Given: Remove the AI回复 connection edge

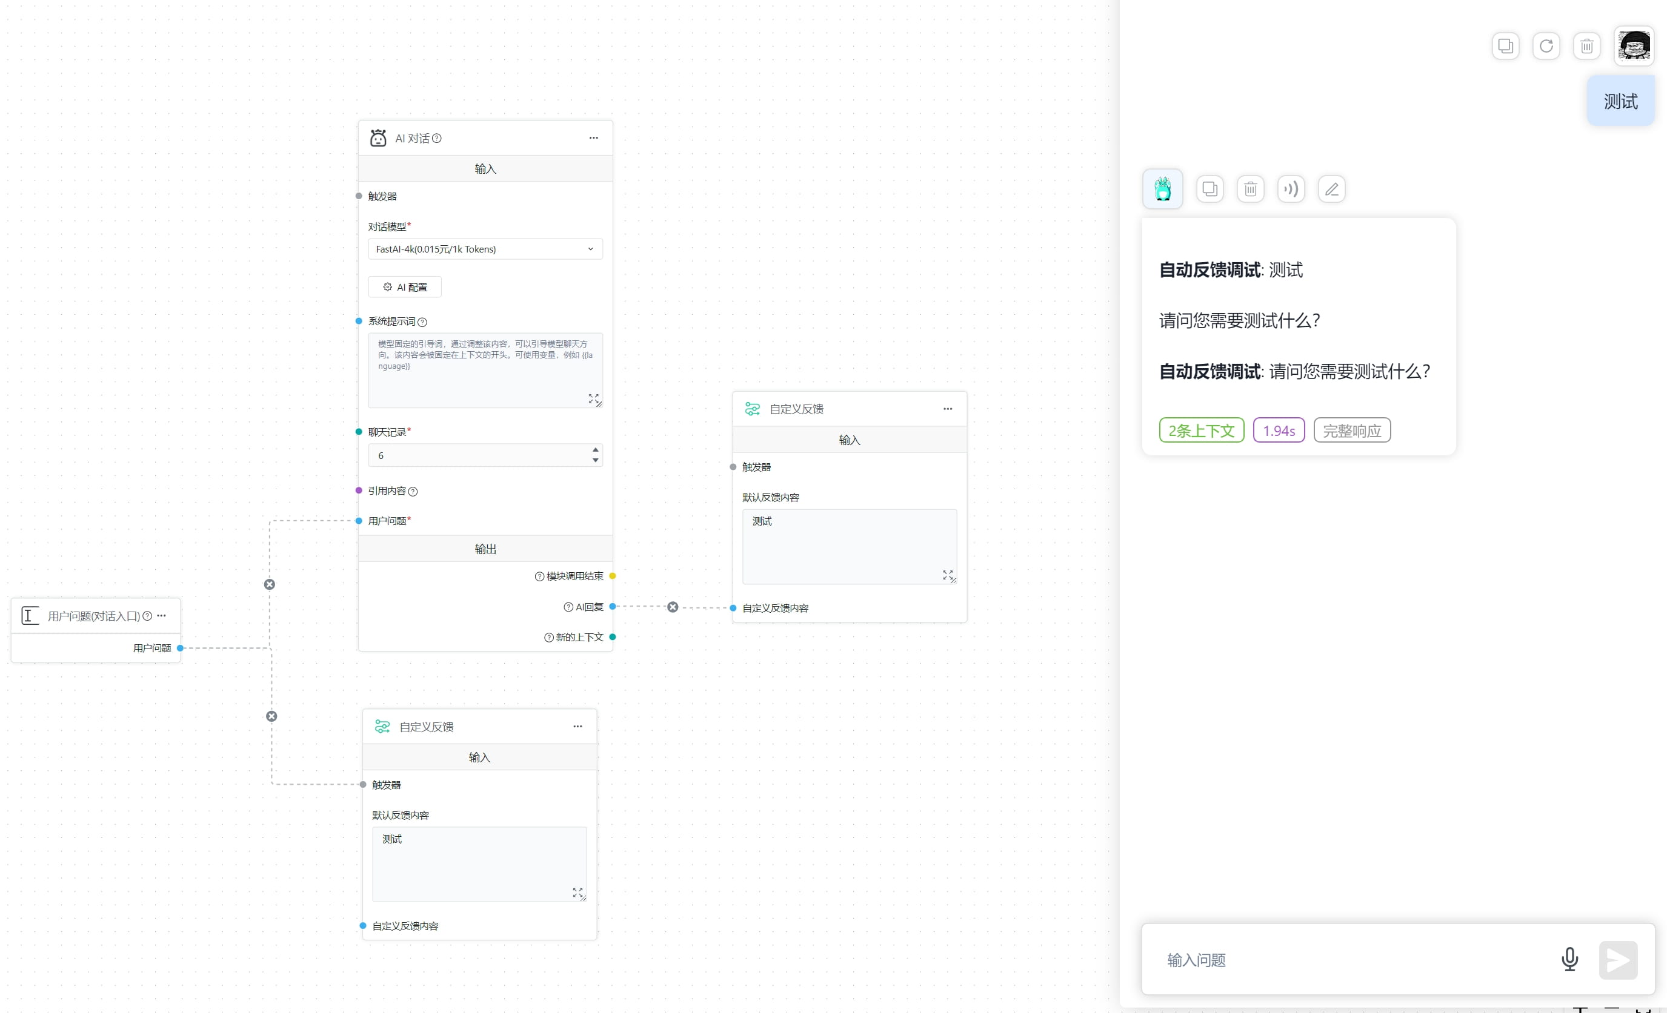Looking at the screenshot, I should [673, 607].
